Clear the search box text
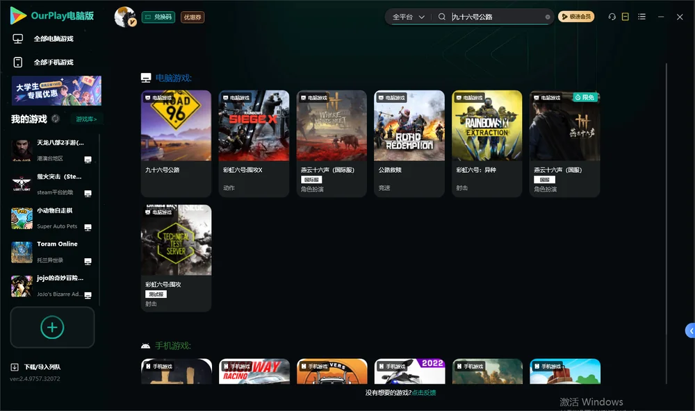This screenshot has height=411, width=695. [548, 17]
